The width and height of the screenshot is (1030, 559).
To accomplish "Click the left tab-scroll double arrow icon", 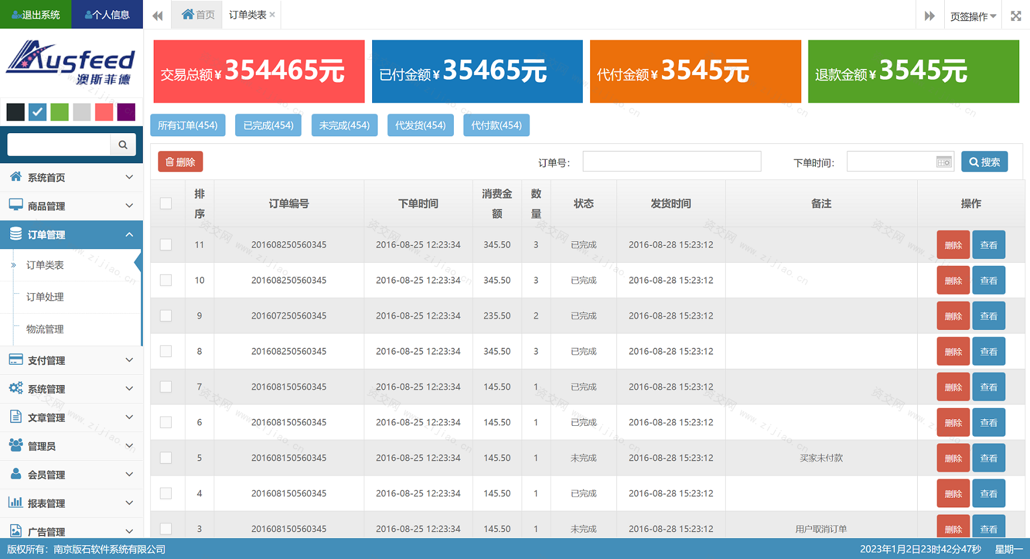I will tap(157, 16).
